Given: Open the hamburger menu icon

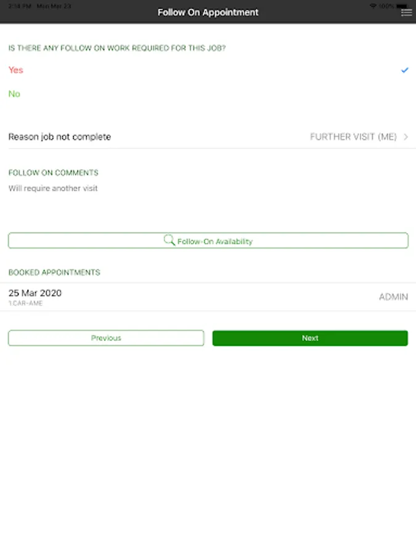Looking at the screenshot, I should click(x=406, y=12).
